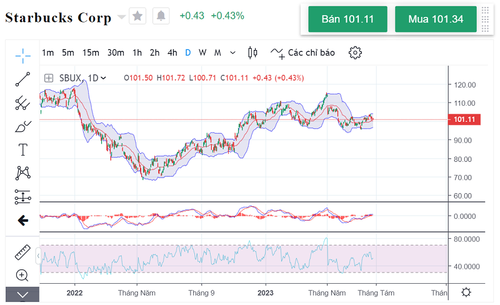Image resolution: width=500 pixels, height=305 pixels.
Task: Open the 1D interval dropdown in legend
Action: pos(97,78)
